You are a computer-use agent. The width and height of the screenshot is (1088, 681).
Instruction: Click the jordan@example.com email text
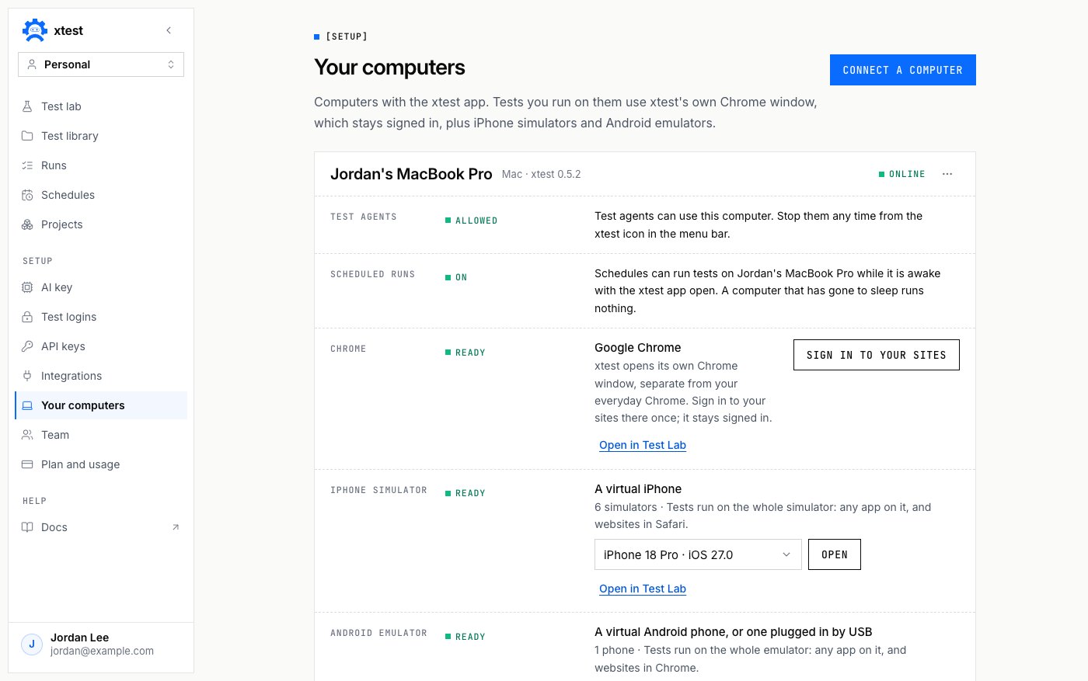coord(102,651)
